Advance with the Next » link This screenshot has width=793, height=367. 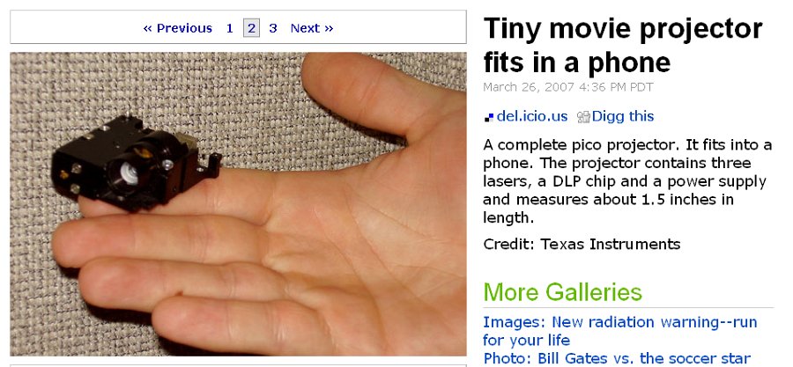(312, 28)
